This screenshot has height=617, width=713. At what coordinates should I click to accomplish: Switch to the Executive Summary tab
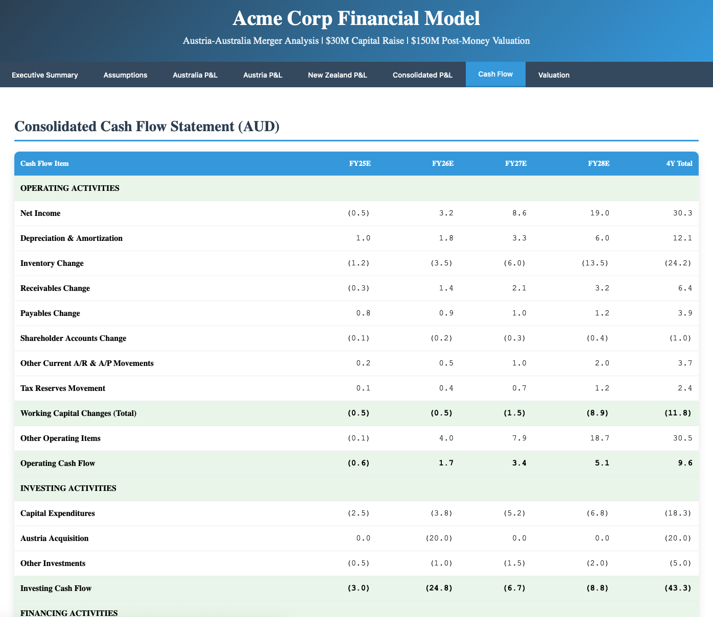point(45,75)
